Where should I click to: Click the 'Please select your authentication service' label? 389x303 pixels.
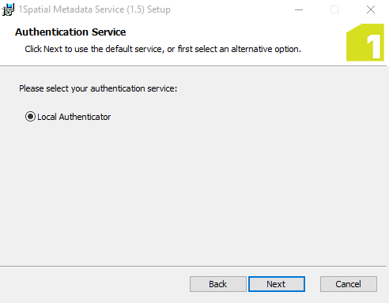(x=98, y=88)
